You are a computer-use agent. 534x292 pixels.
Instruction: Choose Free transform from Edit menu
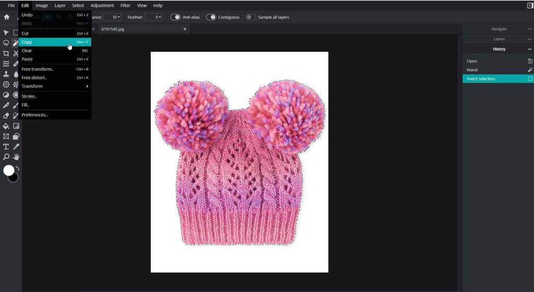coord(54,69)
